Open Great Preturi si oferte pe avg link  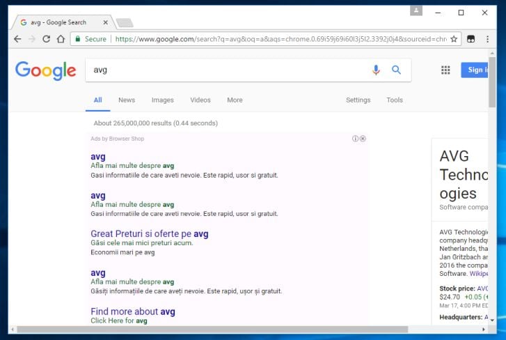[x=150, y=233]
